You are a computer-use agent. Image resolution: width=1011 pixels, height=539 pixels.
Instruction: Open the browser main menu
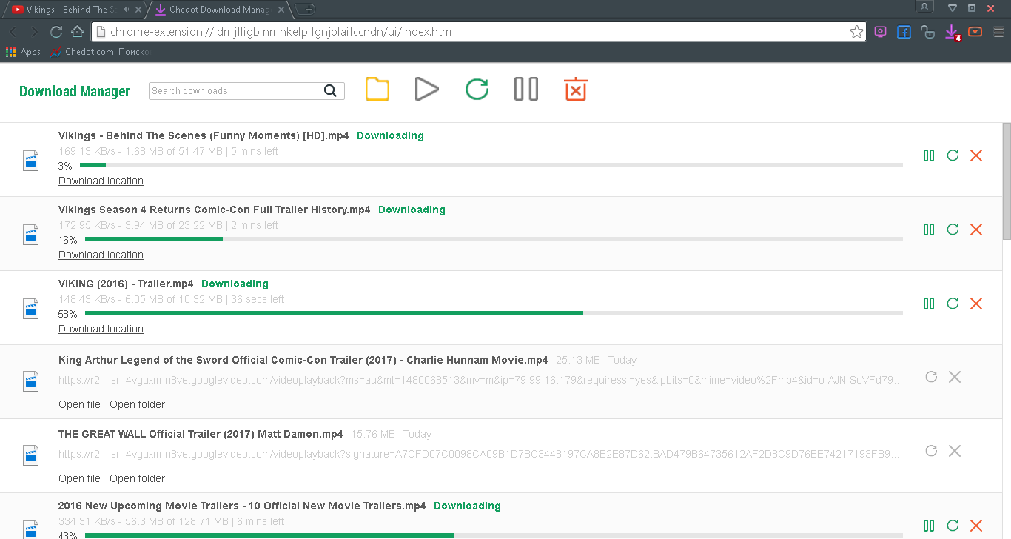[998, 32]
